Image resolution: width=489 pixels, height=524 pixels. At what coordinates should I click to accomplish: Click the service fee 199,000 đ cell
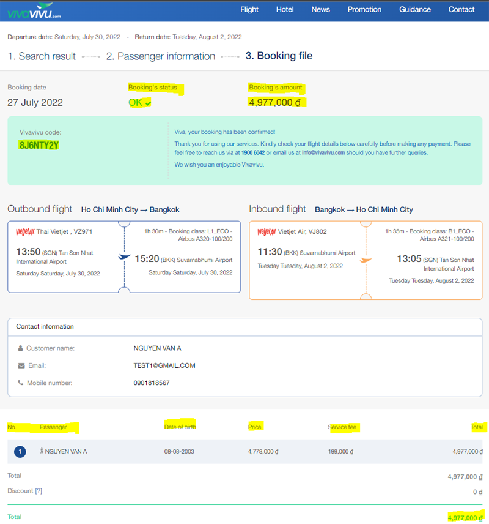tap(340, 452)
